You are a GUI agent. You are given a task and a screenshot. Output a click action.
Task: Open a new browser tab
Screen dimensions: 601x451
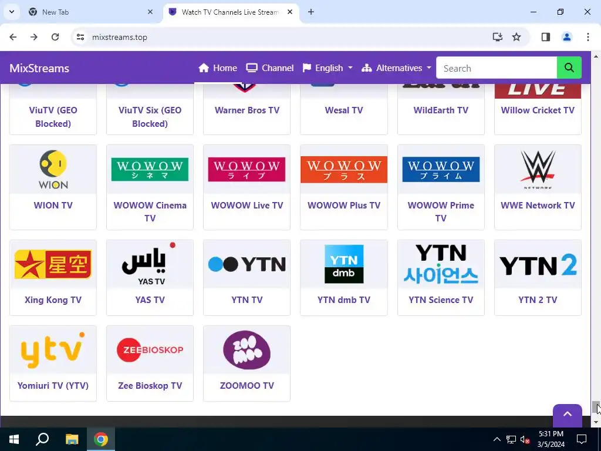(311, 12)
